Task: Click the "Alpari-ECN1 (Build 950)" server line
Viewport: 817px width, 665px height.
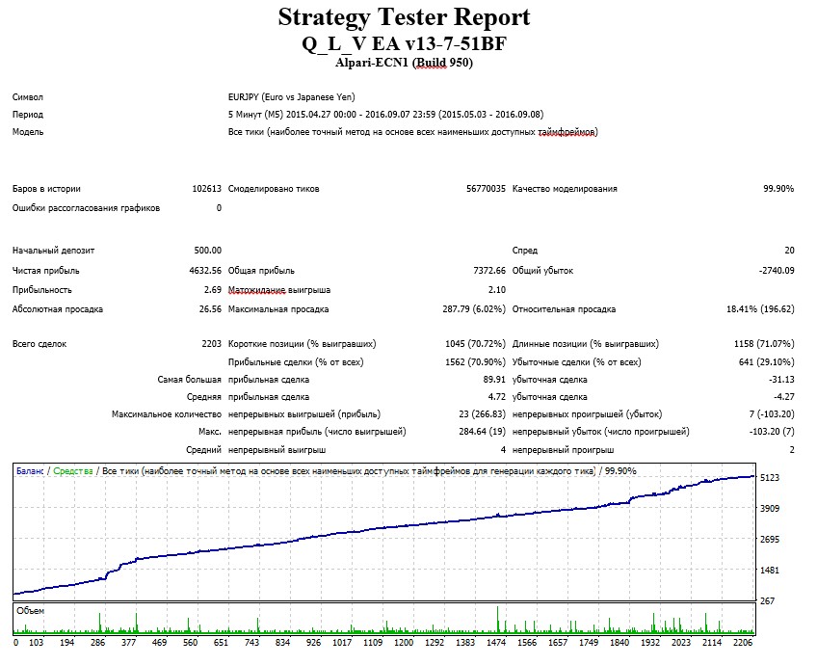Action: pos(404,63)
